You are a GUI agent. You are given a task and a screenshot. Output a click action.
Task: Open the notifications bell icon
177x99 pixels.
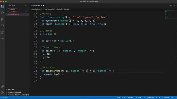point(176,98)
